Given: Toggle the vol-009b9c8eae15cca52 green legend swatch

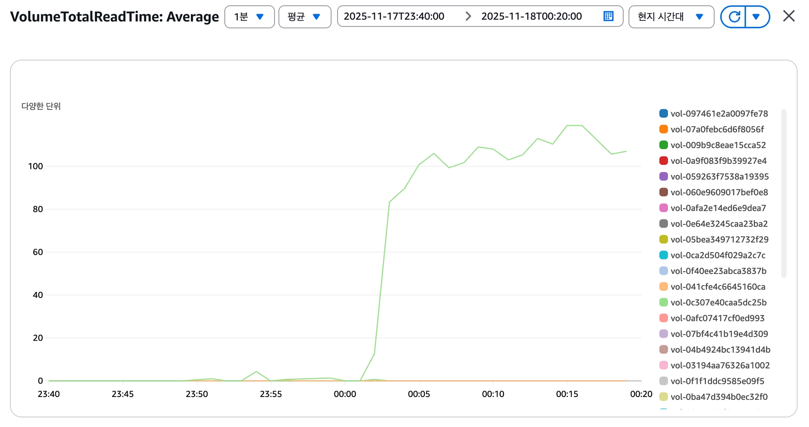Looking at the screenshot, I should [x=664, y=145].
